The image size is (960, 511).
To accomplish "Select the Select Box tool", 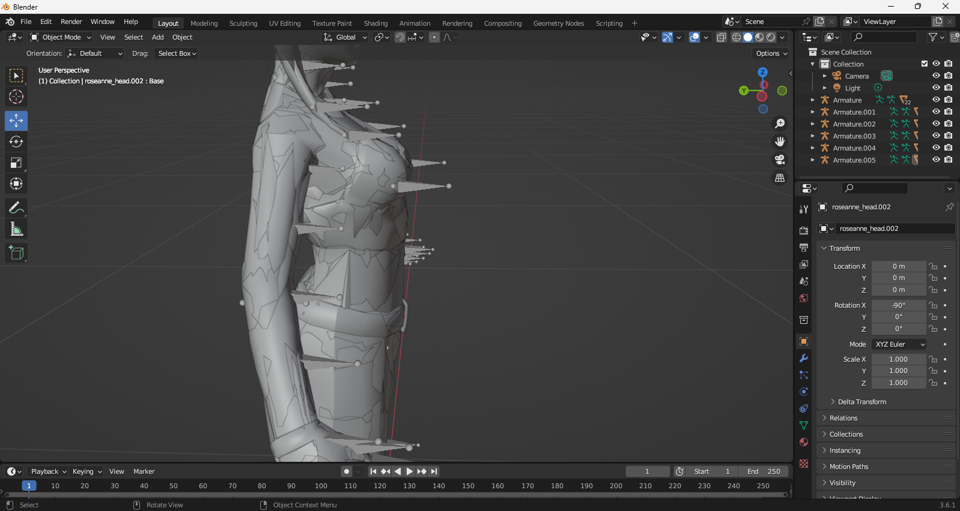I will (x=16, y=76).
